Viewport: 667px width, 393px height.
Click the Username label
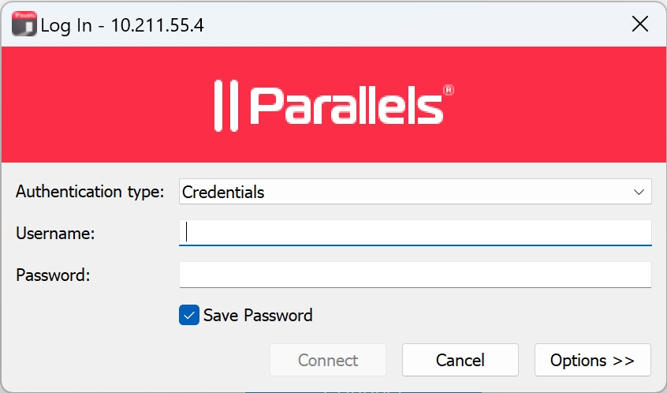tap(55, 233)
